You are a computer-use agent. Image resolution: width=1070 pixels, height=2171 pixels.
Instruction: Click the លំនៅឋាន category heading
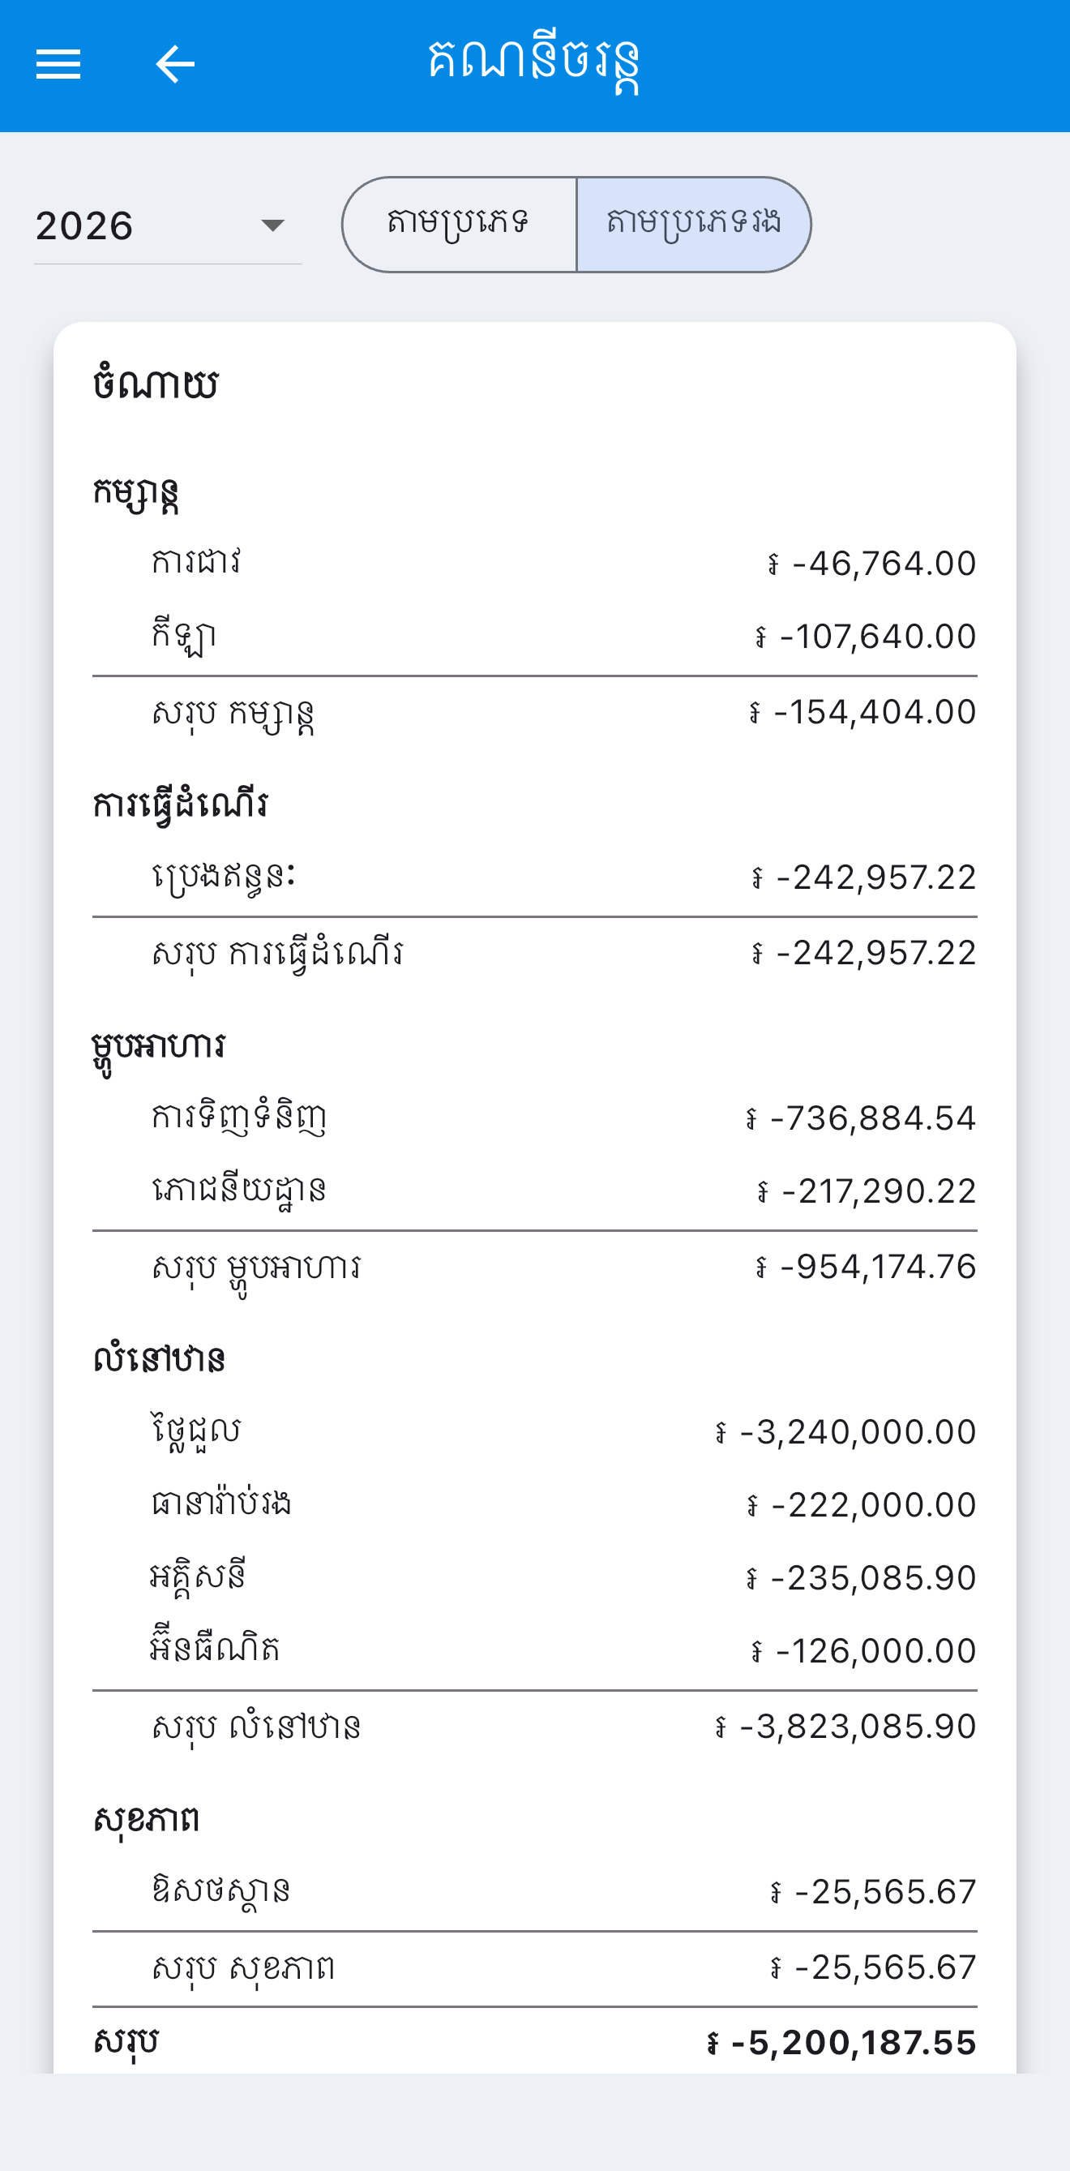pos(159,1358)
